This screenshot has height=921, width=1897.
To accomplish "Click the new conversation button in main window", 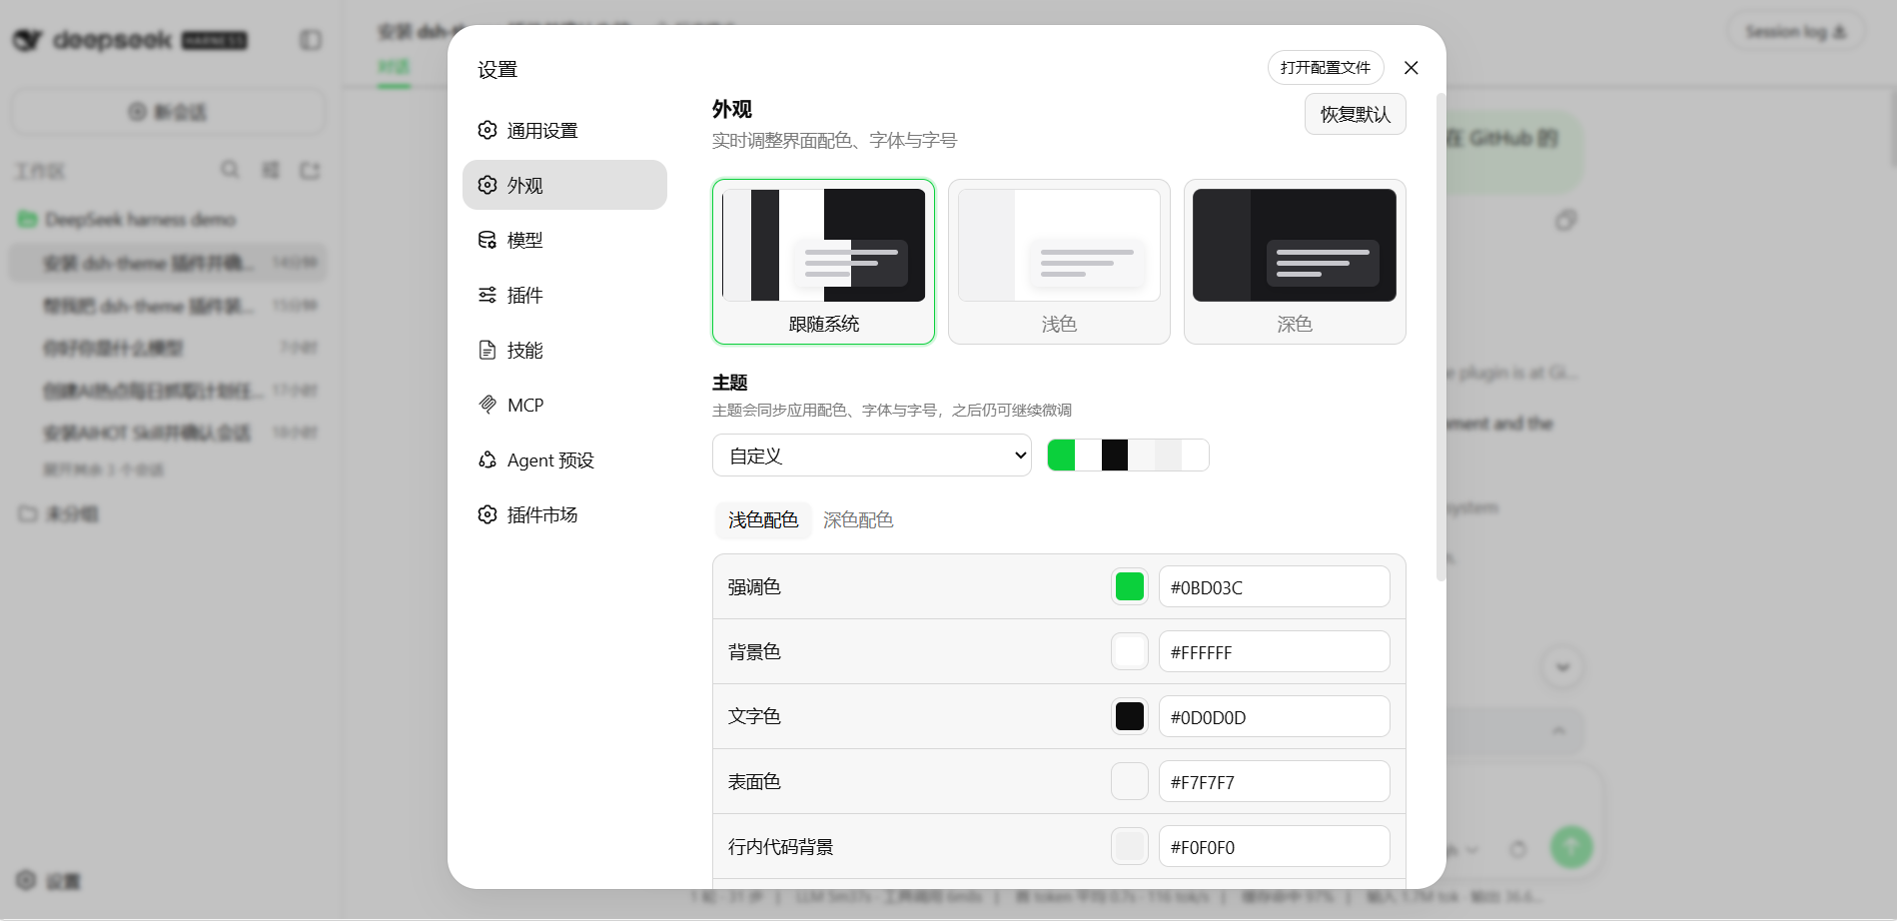I will [168, 112].
